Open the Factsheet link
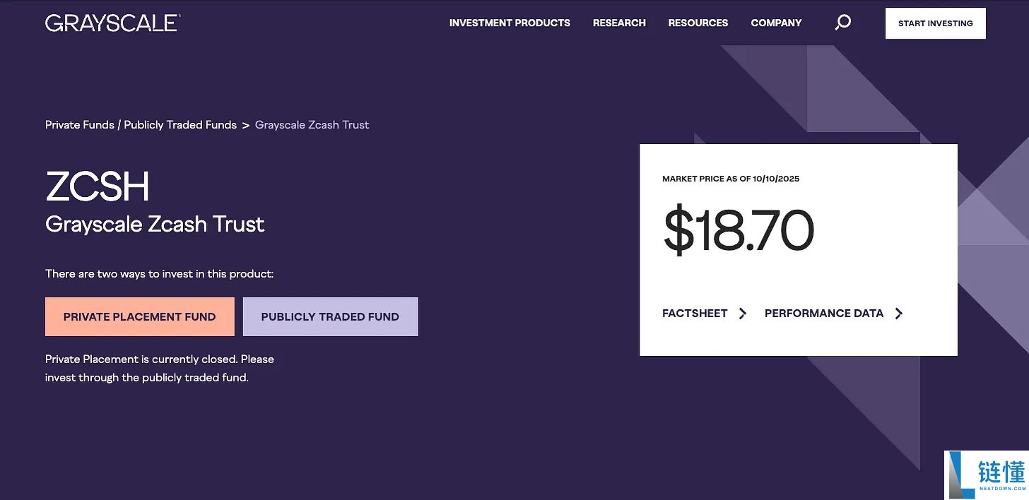This screenshot has width=1029, height=500. 695,314
